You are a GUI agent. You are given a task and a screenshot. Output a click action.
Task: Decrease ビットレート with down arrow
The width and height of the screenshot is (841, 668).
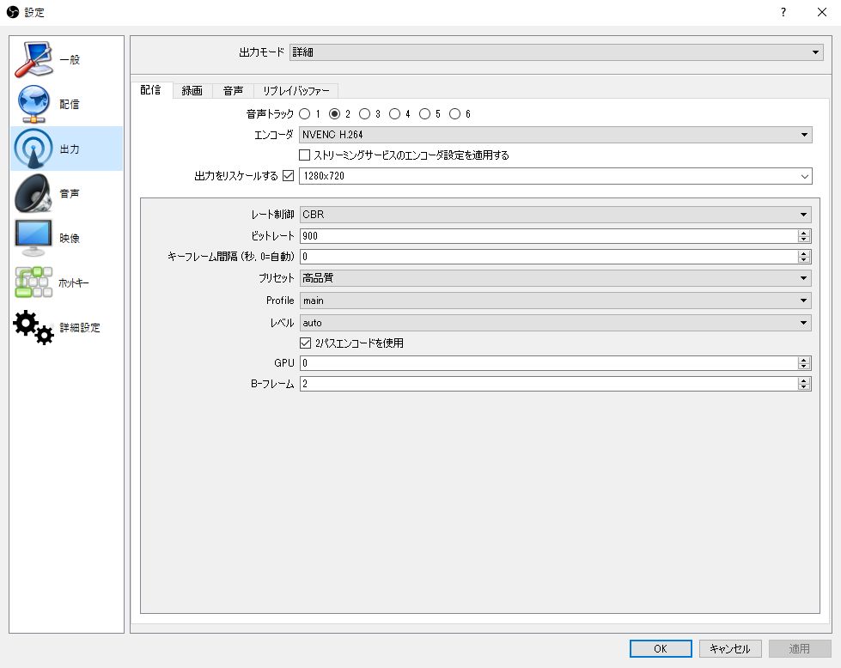[x=803, y=239]
